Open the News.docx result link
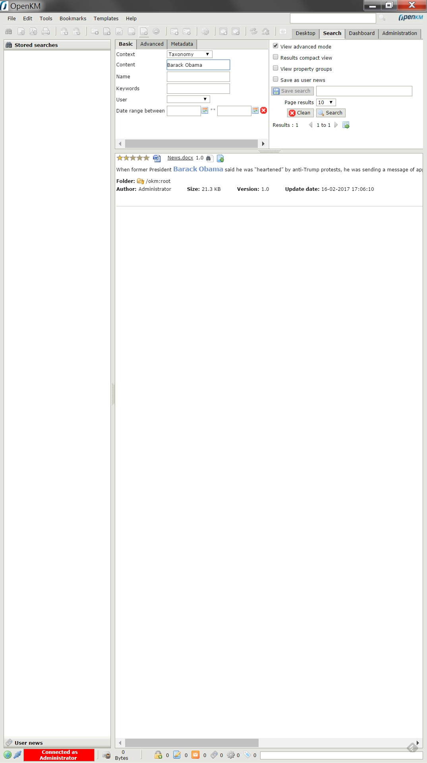The image size is (427, 763). coord(180,158)
